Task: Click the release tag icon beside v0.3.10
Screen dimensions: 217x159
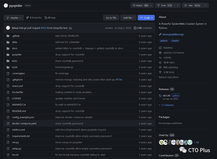Action: (160, 96)
